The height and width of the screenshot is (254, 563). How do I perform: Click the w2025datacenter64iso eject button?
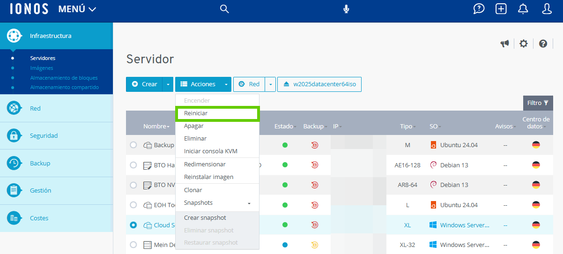tap(319, 84)
